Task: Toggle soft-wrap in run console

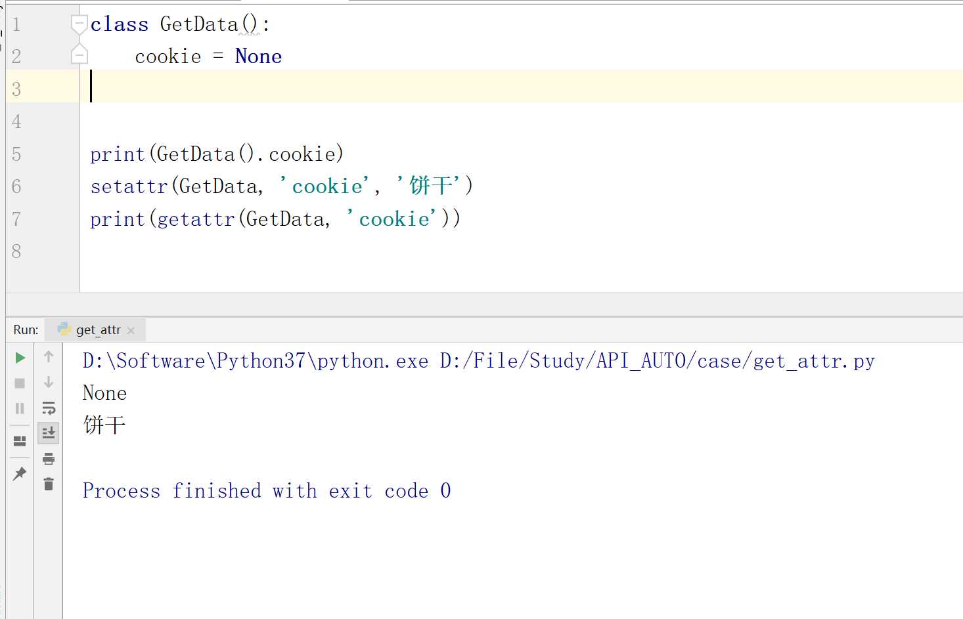Action: [x=49, y=408]
